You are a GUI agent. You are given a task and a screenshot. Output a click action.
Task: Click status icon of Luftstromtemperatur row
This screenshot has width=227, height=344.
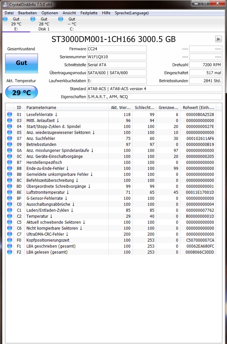pos(10,192)
